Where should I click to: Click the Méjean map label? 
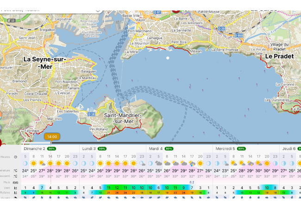click(196, 51)
